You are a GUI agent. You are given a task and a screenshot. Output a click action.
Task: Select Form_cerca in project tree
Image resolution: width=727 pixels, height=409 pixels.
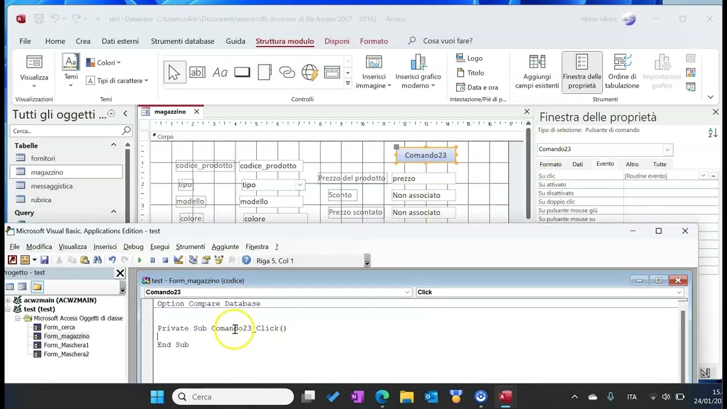(x=59, y=327)
